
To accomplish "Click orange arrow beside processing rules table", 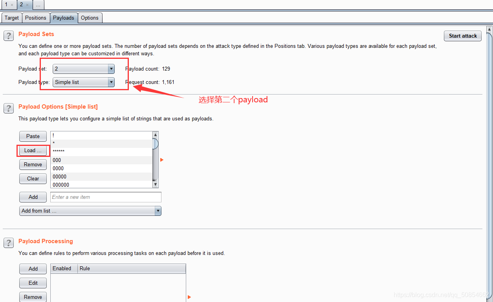I will (x=189, y=297).
